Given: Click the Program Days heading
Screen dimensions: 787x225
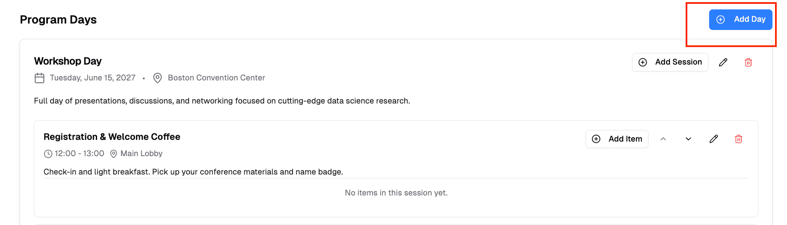Looking at the screenshot, I should [58, 20].
